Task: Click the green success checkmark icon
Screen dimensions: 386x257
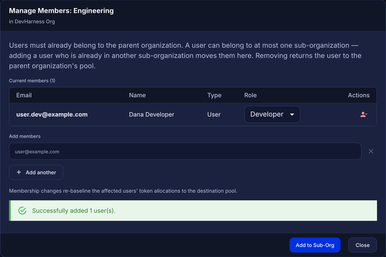Action: [22, 211]
